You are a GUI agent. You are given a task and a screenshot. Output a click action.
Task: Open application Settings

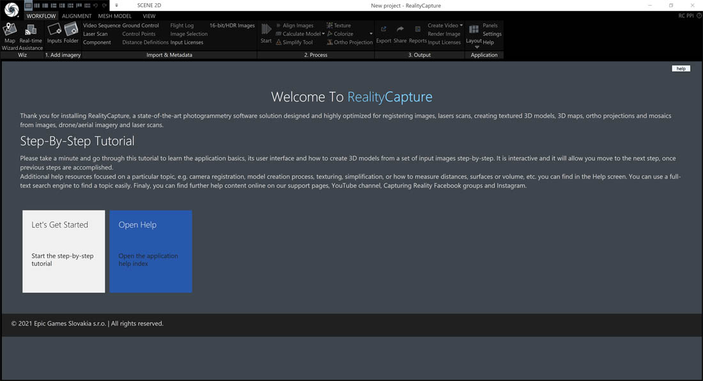492,34
